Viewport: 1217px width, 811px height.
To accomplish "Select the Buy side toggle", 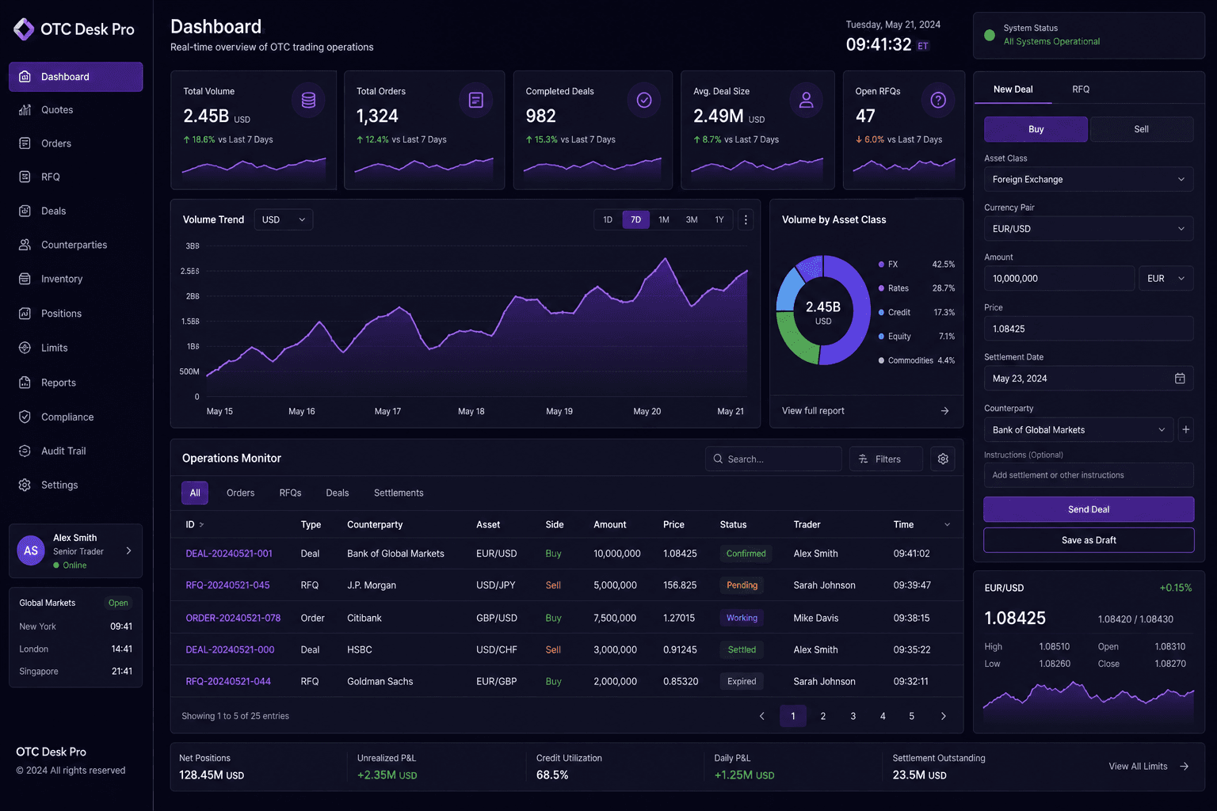I will click(x=1036, y=129).
